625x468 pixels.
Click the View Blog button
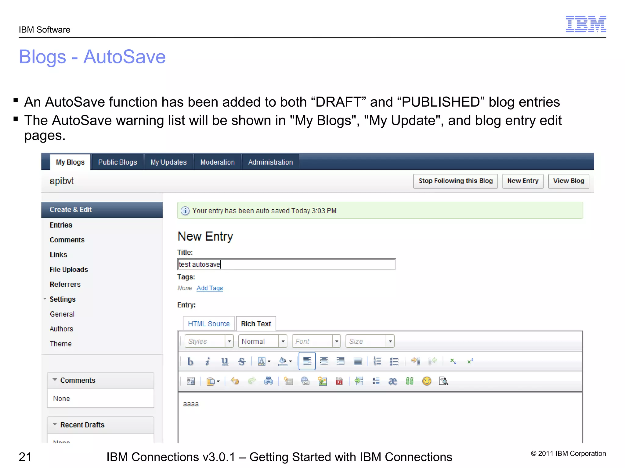pyautogui.click(x=569, y=181)
